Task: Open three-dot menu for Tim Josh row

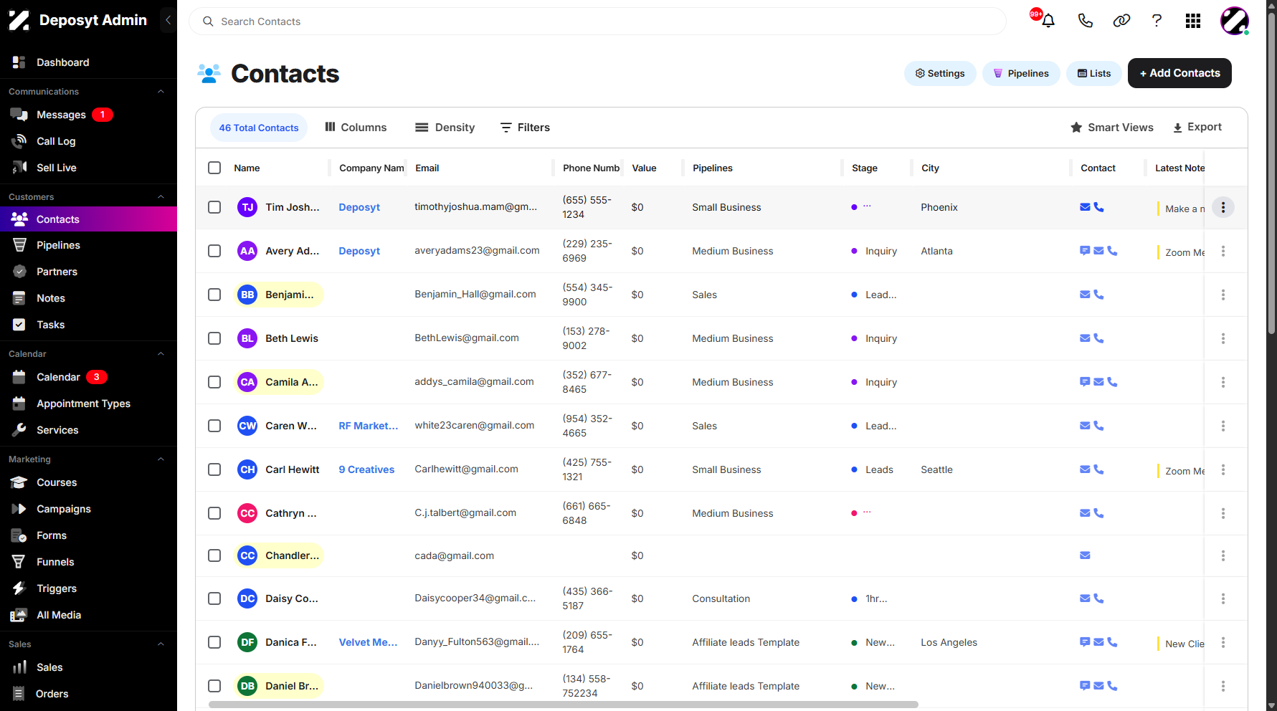Action: point(1223,207)
